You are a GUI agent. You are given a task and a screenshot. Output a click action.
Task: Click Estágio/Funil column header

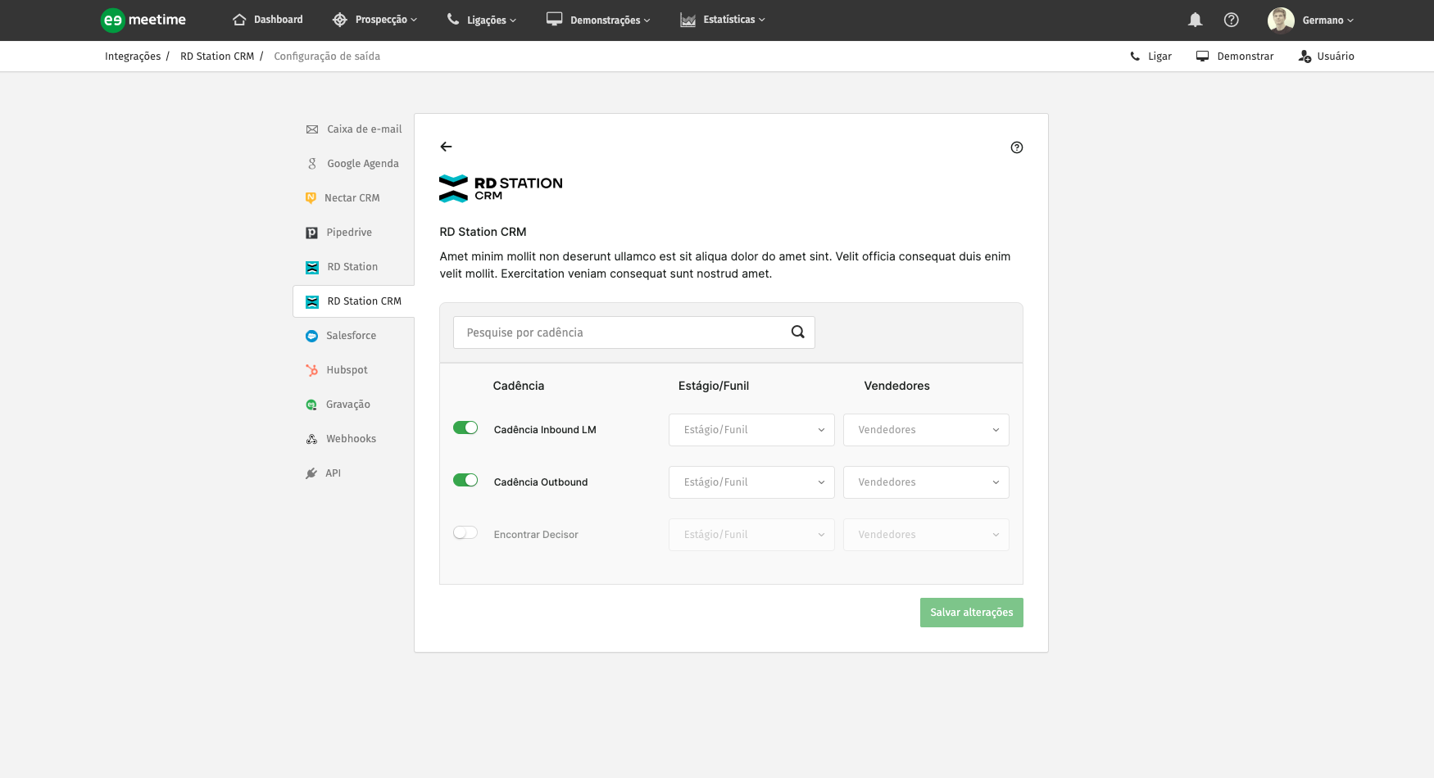[x=714, y=386]
